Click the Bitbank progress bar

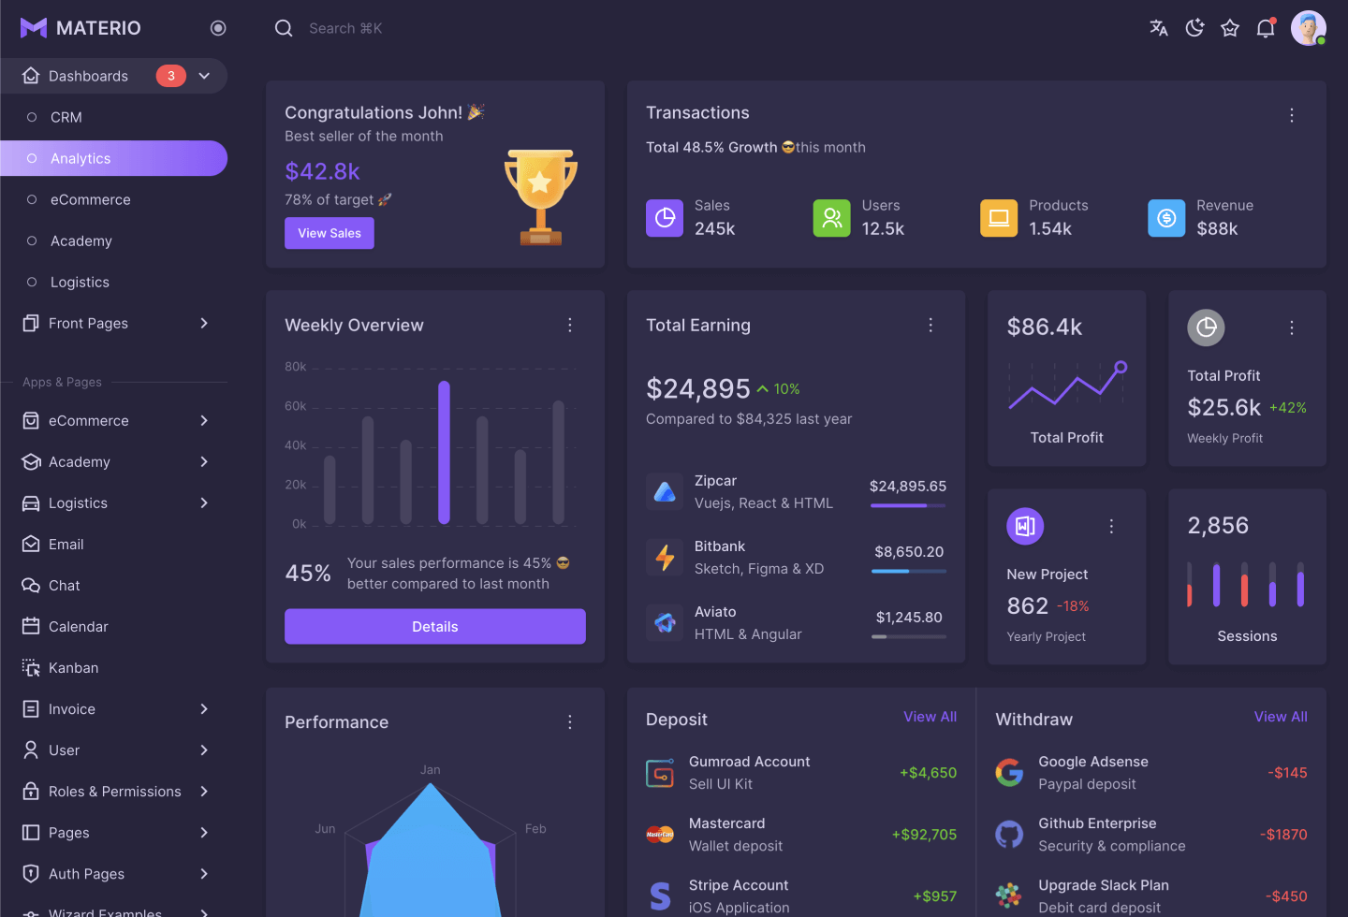coord(909,571)
